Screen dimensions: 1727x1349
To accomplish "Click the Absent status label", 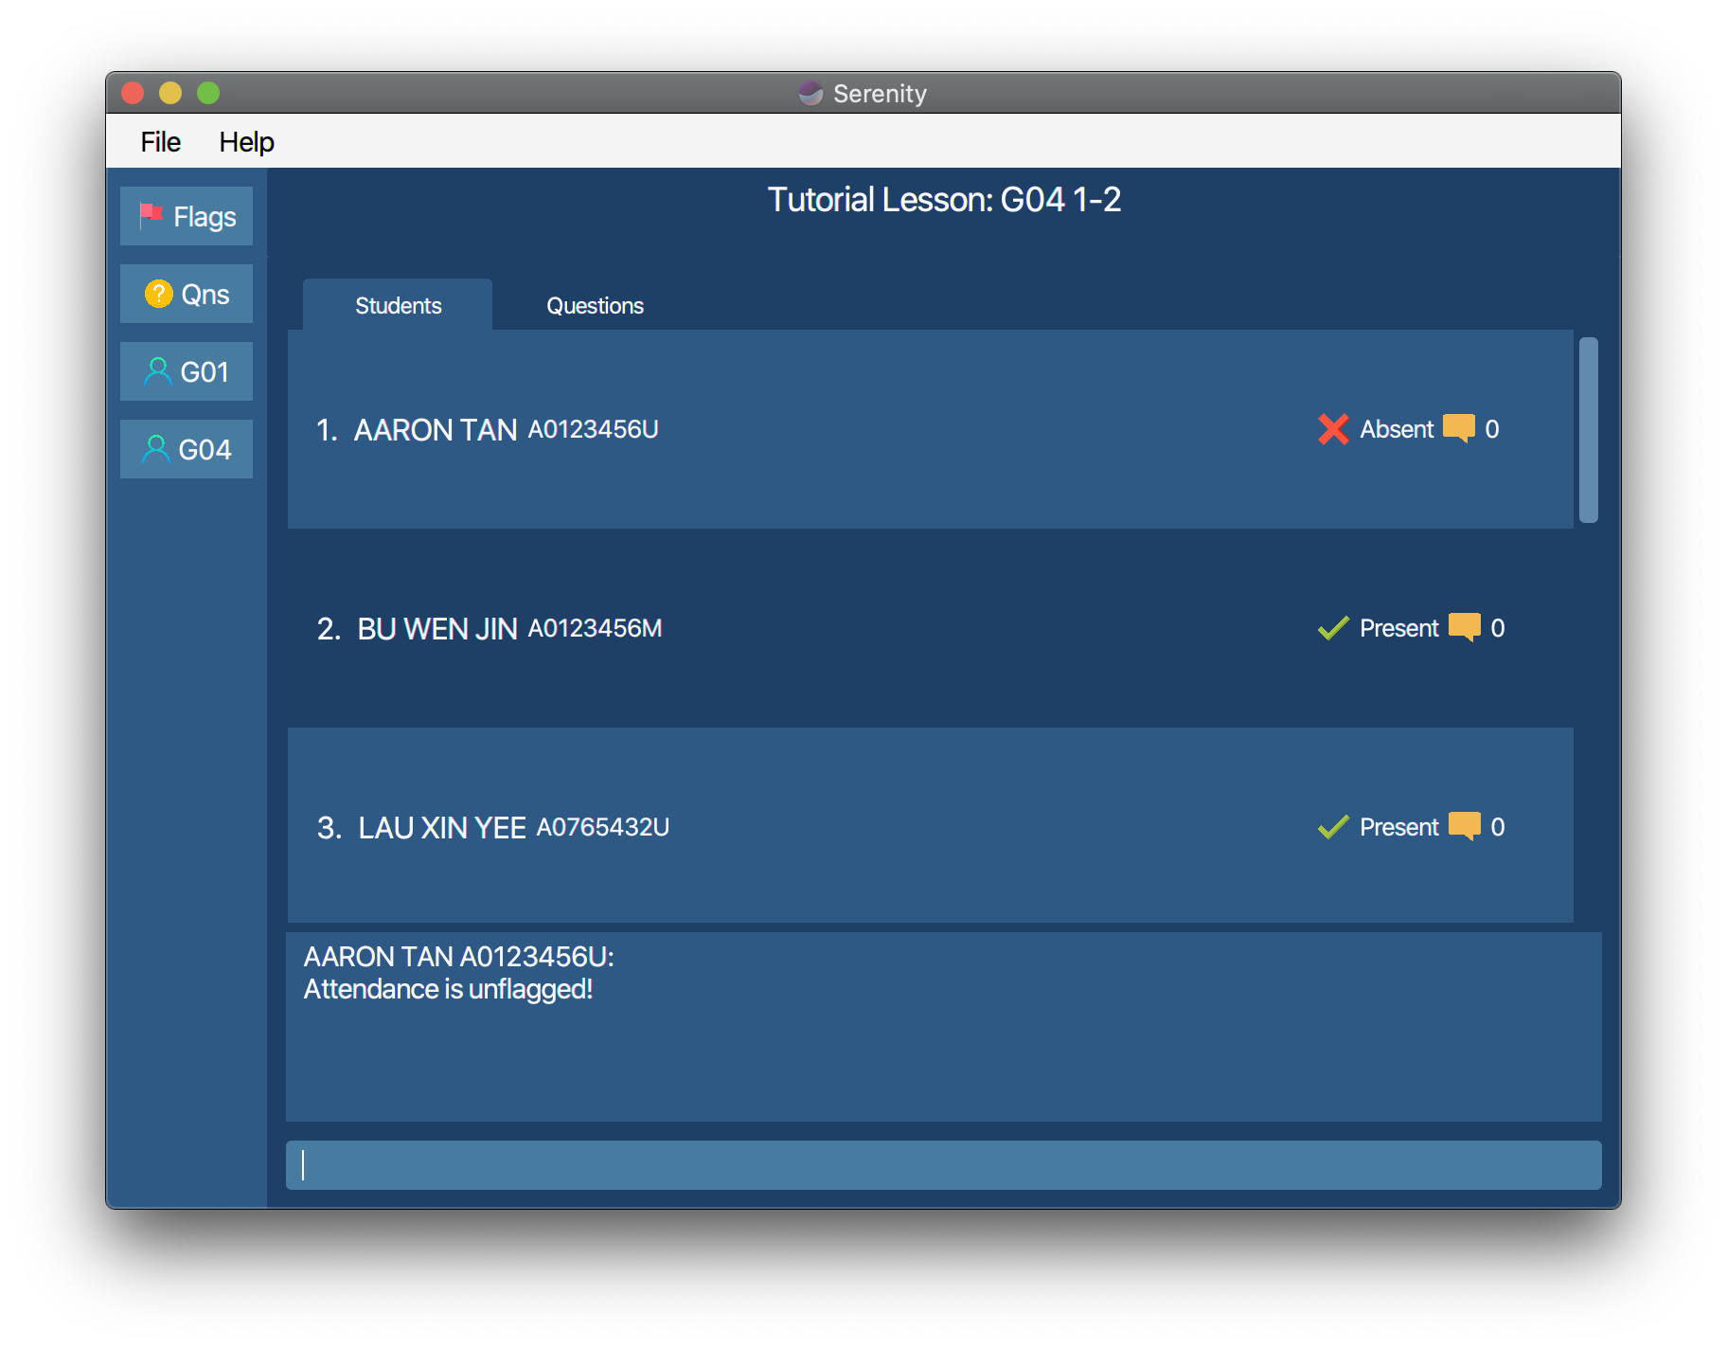I will [1397, 429].
